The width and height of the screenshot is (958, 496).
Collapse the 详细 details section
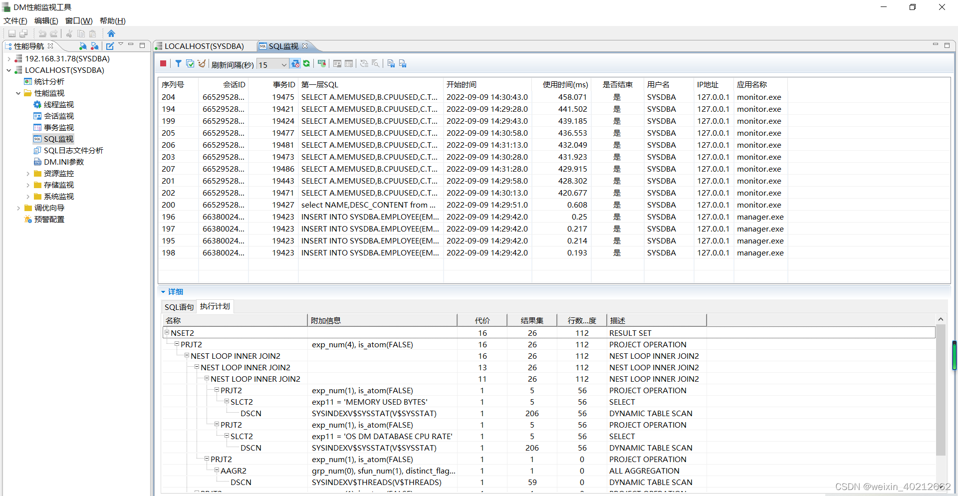163,292
